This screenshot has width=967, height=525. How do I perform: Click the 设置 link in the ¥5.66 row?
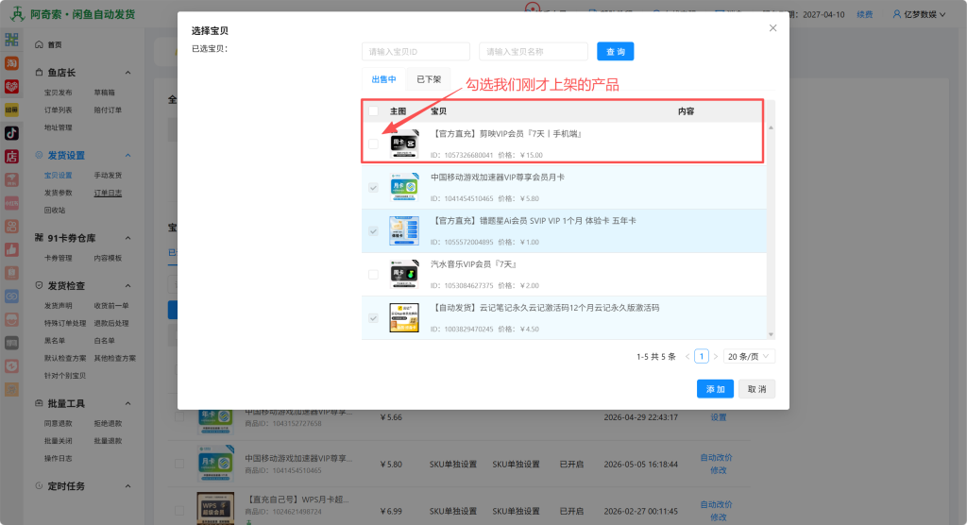coord(719,417)
